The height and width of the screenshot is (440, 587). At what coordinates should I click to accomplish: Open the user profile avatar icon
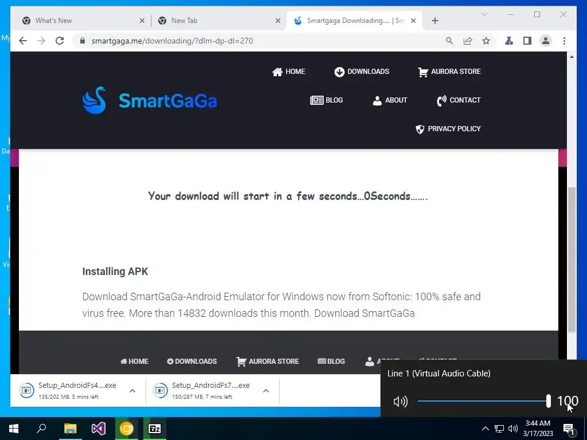546,41
